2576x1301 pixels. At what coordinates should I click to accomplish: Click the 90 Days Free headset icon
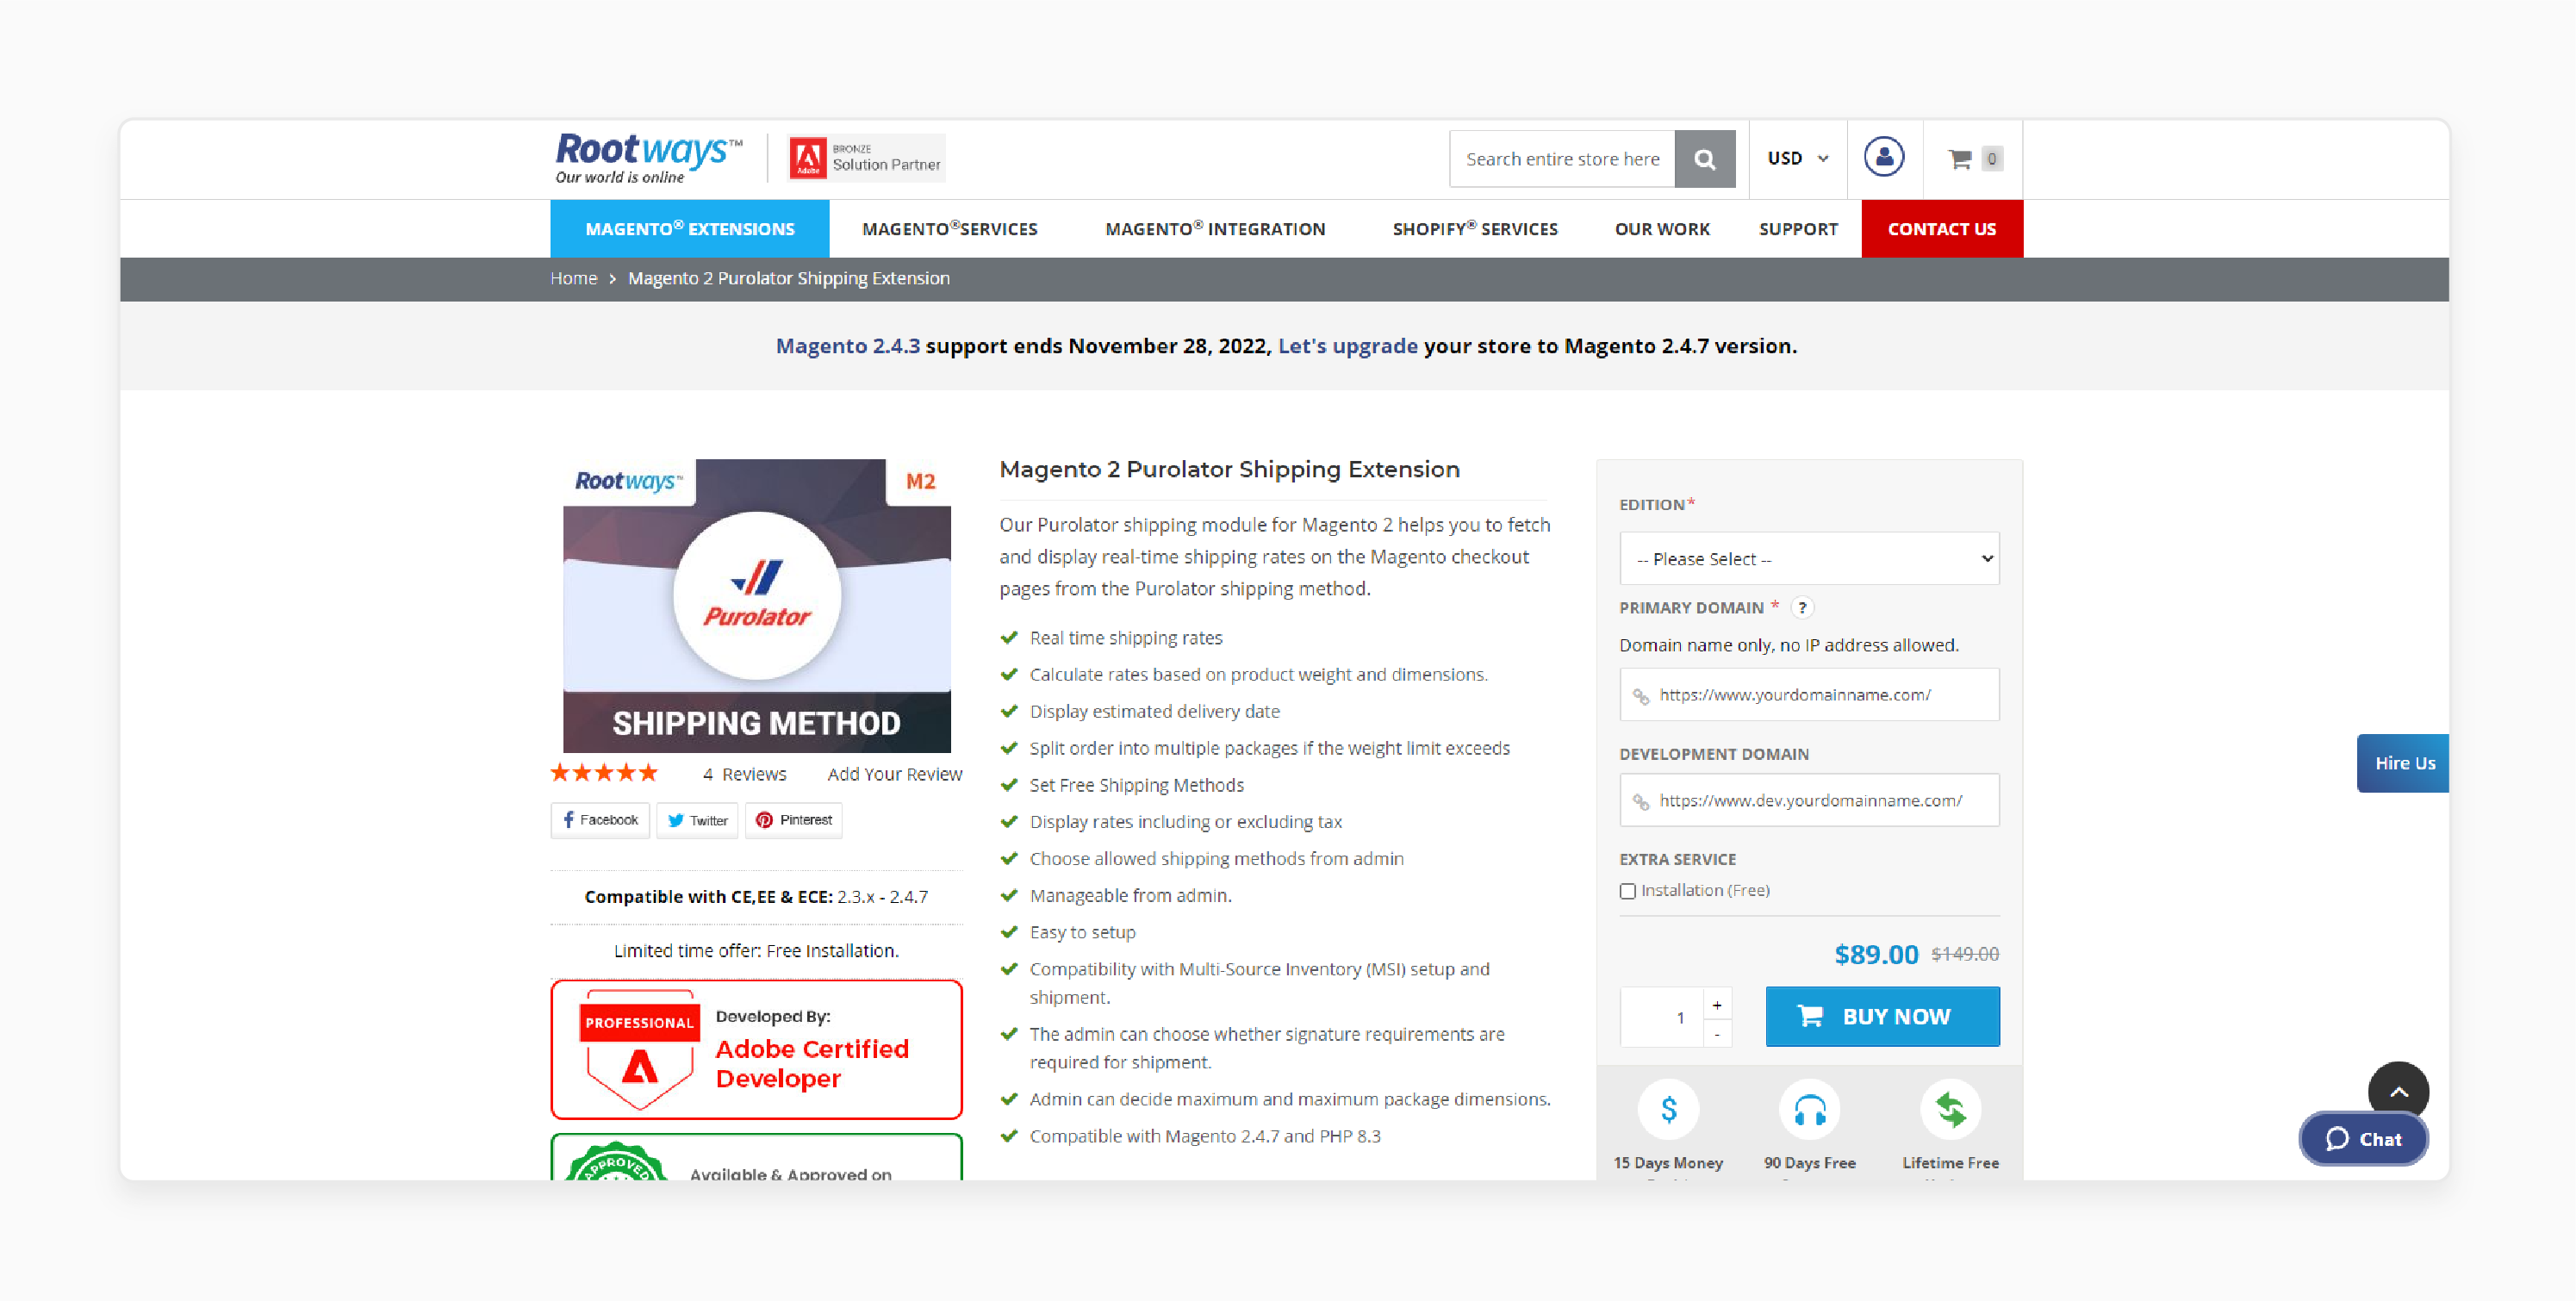click(x=1810, y=1109)
